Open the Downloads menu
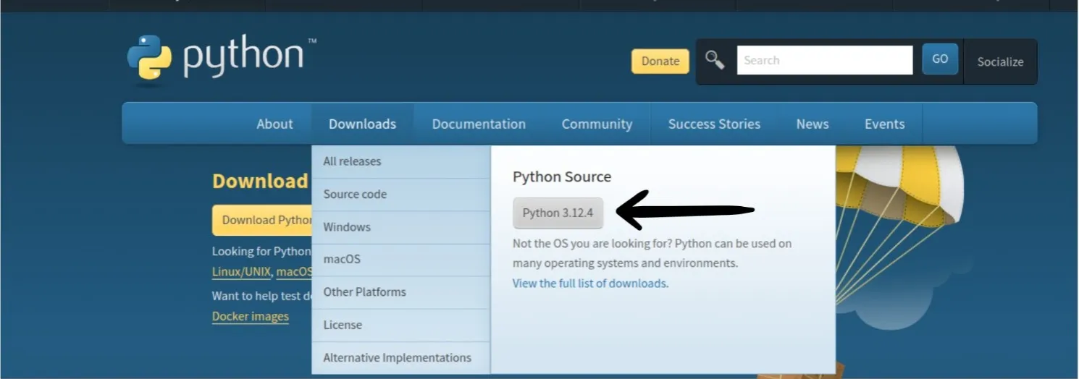Image resolution: width=1079 pixels, height=379 pixels. [362, 124]
